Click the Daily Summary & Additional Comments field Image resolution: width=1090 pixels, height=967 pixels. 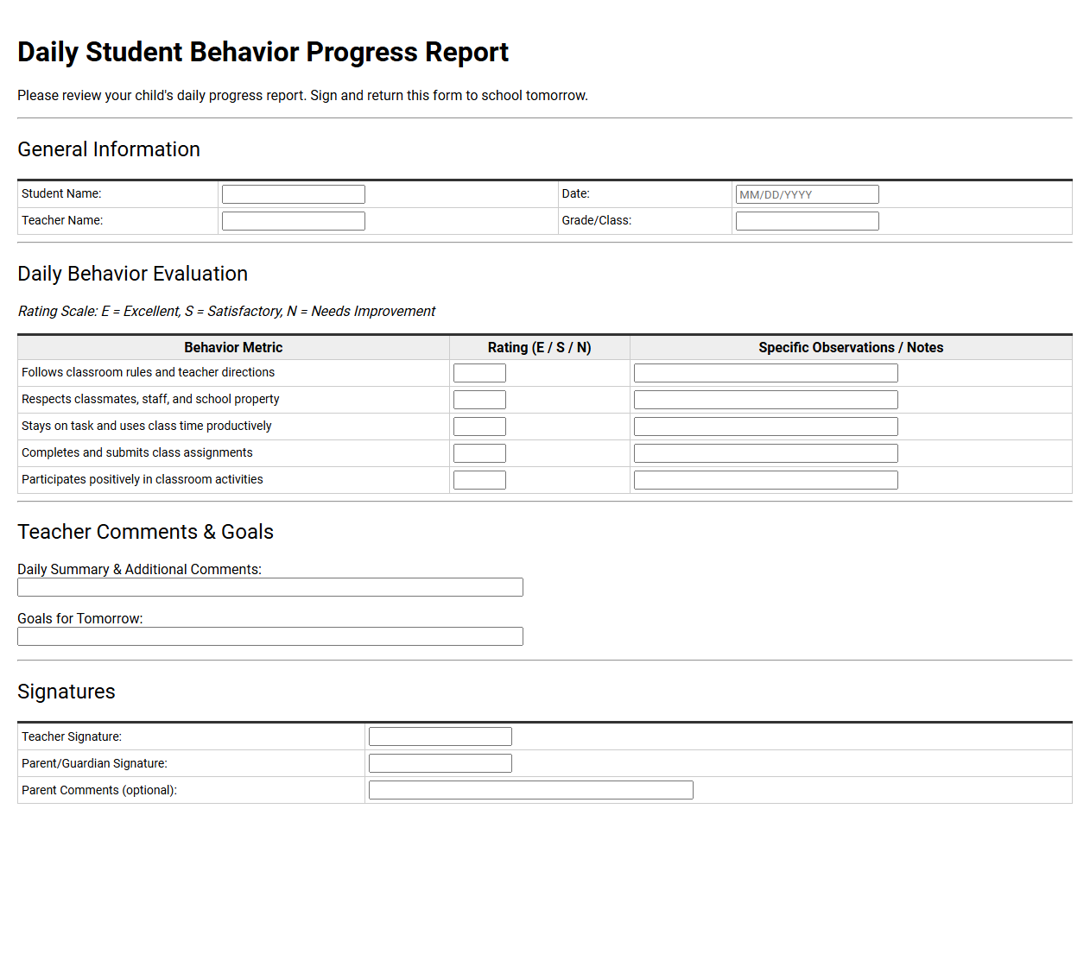pyautogui.click(x=270, y=587)
